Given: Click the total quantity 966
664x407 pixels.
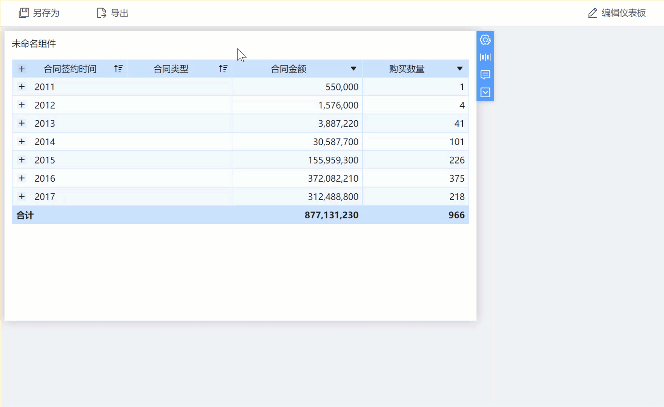Looking at the screenshot, I should click(456, 215).
